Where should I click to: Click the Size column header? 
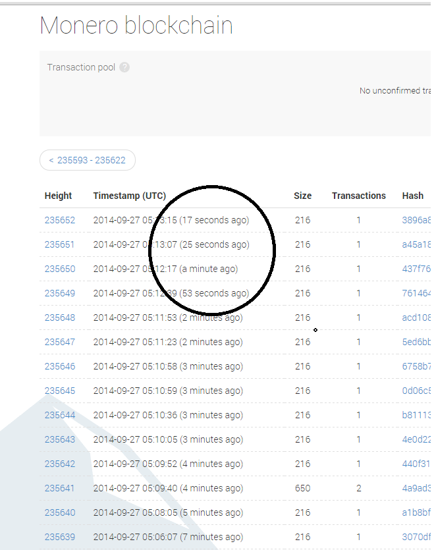pyautogui.click(x=303, y=196)
